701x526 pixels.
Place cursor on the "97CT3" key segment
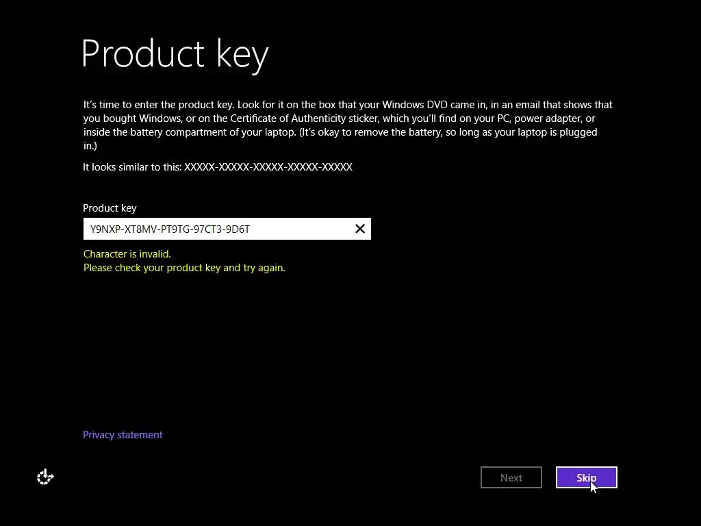coord(207,229)
